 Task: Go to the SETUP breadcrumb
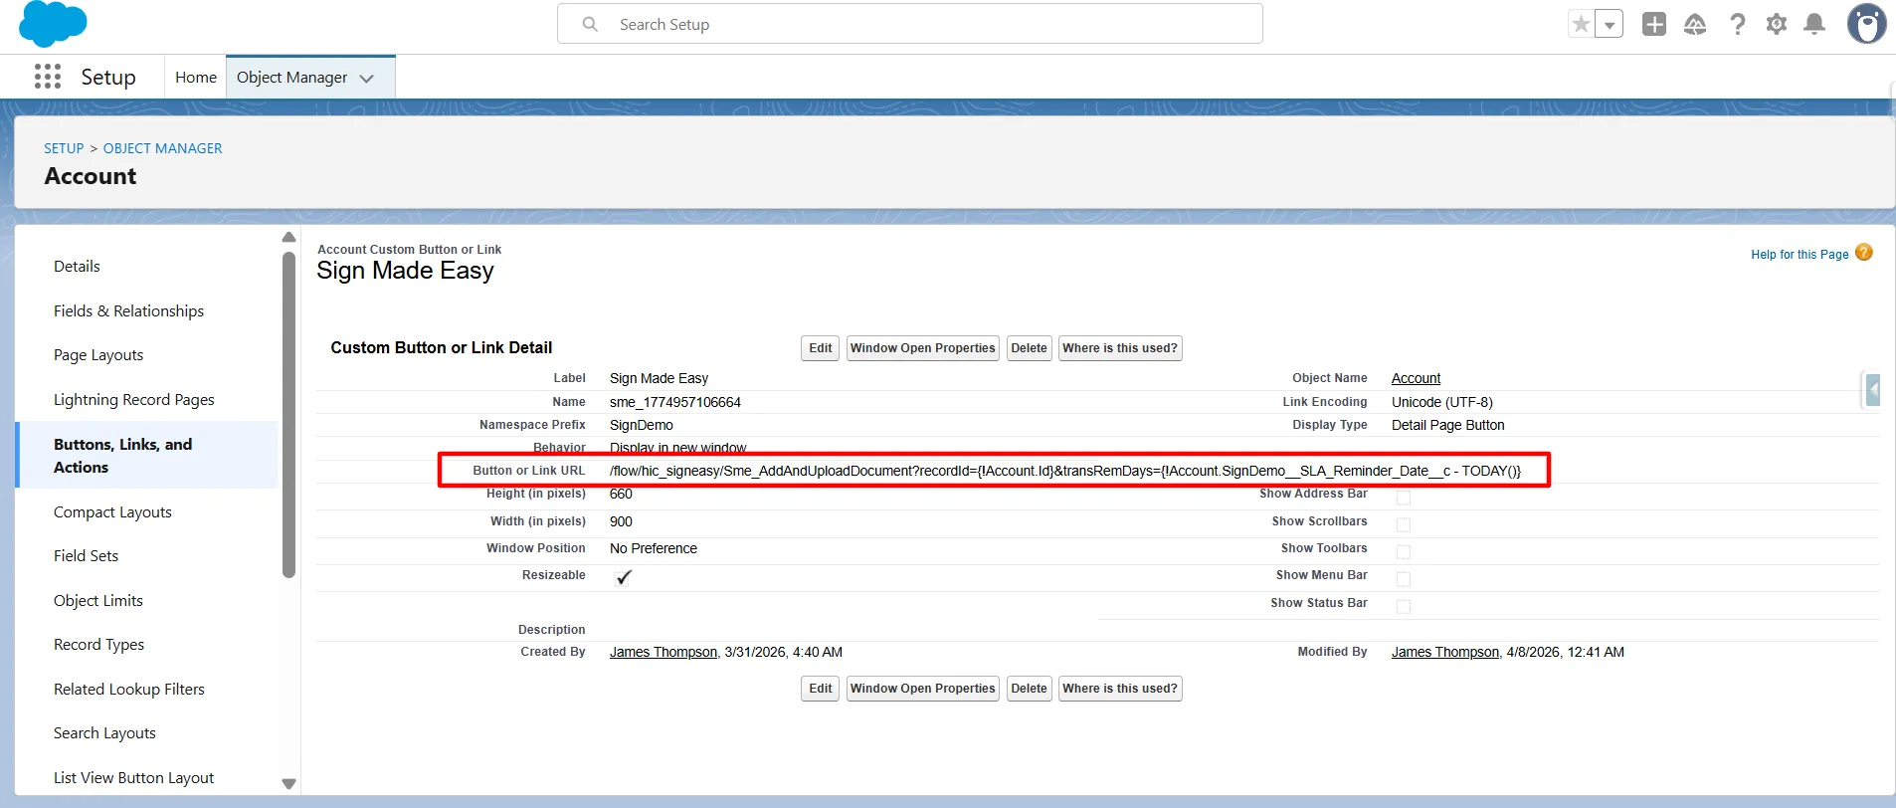(64, 148)
